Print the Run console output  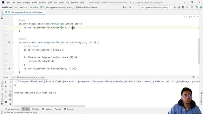click(10, 100)
